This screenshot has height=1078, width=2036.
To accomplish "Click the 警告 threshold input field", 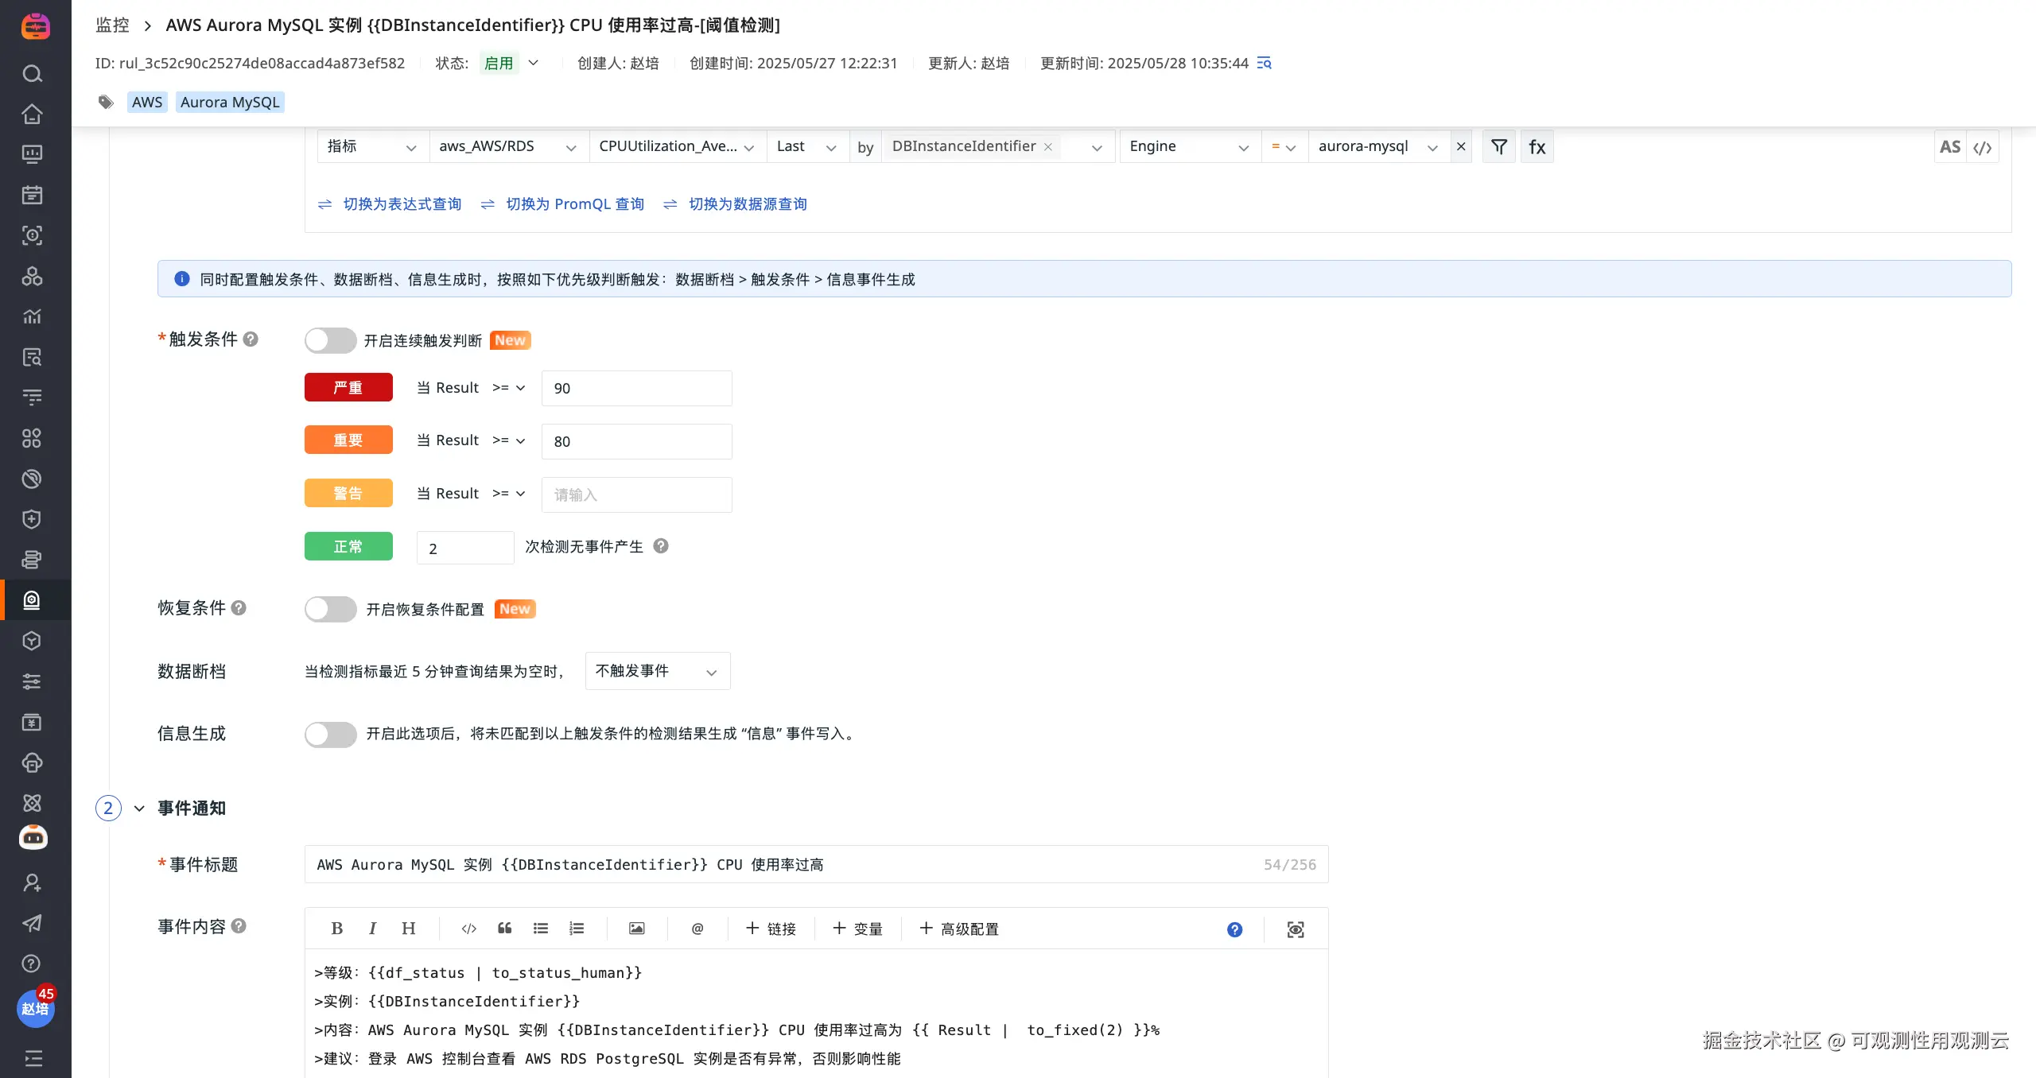I will [636, 494].
